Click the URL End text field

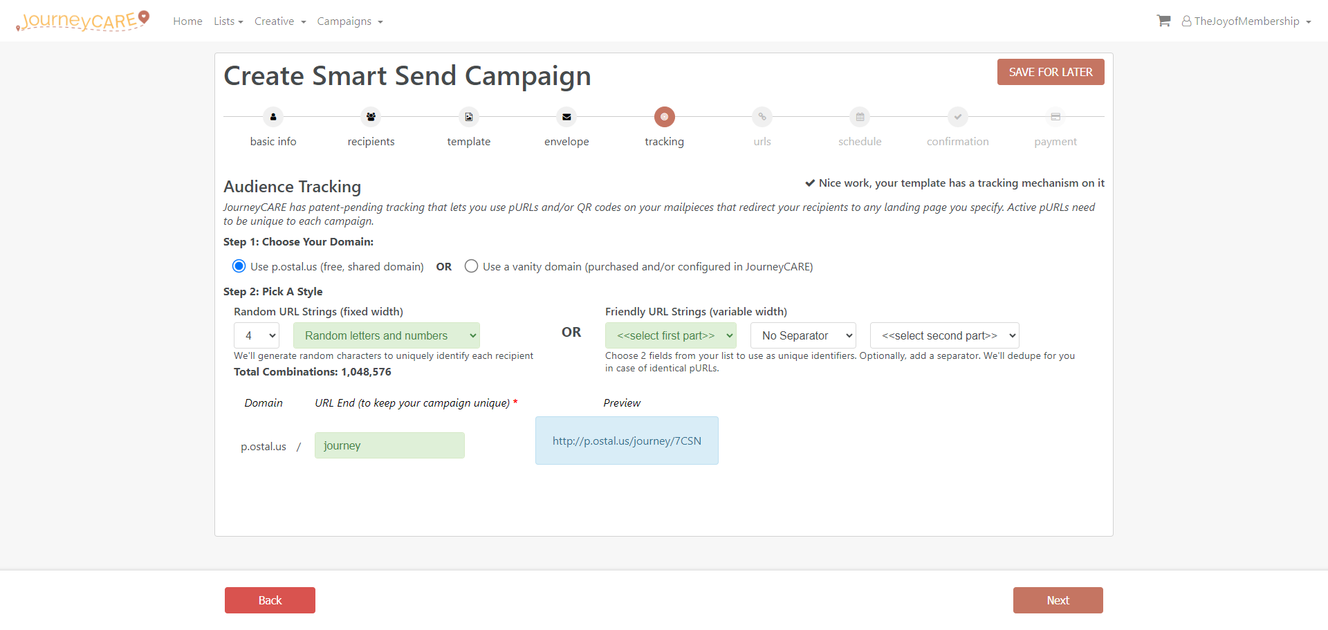click(389, 445)
